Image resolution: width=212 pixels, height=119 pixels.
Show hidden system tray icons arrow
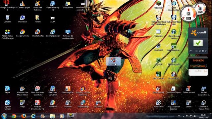click(184, 116)
